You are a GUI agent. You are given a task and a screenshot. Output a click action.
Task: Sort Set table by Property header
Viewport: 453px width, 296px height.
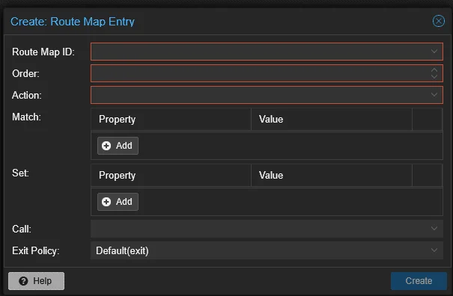171,175
